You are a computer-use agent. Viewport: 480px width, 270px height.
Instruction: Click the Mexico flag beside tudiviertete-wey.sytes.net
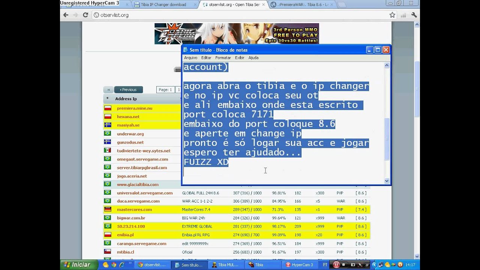point(108,151)
